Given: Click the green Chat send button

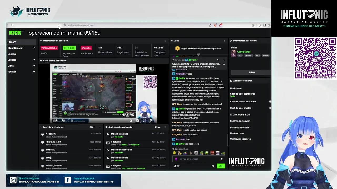Looking at the screenshot, I should pos(221,166).
